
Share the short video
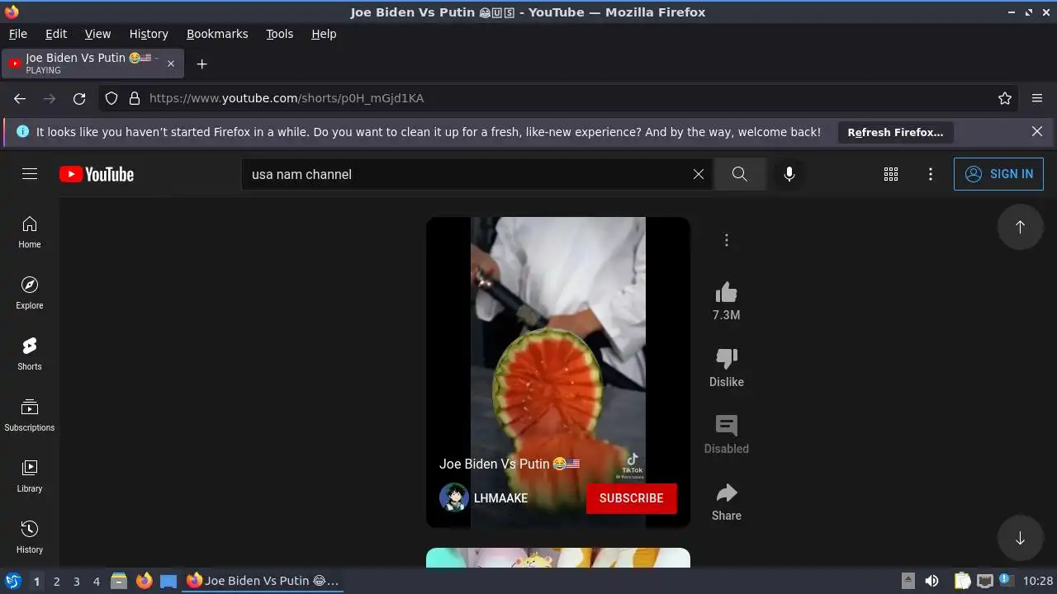727,493
